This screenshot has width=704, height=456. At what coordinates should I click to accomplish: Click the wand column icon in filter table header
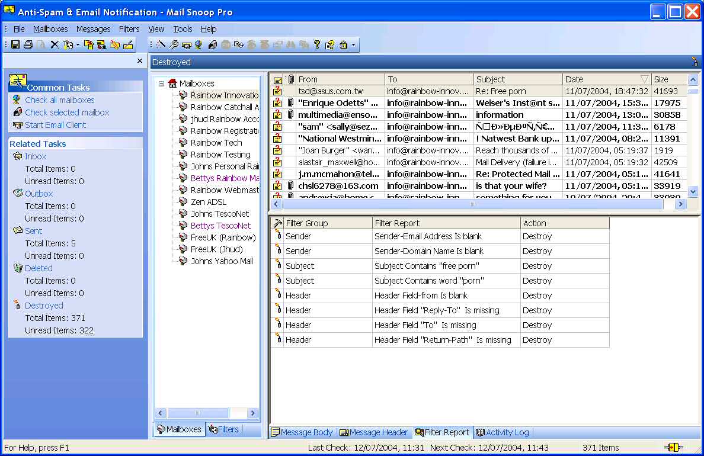point(278,223)
